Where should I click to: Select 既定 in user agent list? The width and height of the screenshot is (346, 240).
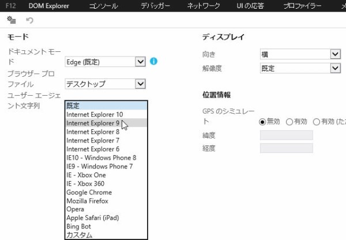tap(106, 106)
